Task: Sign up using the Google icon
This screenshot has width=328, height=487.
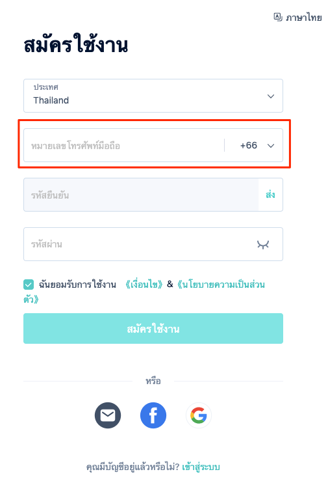Action: click(x=199, y=415)
